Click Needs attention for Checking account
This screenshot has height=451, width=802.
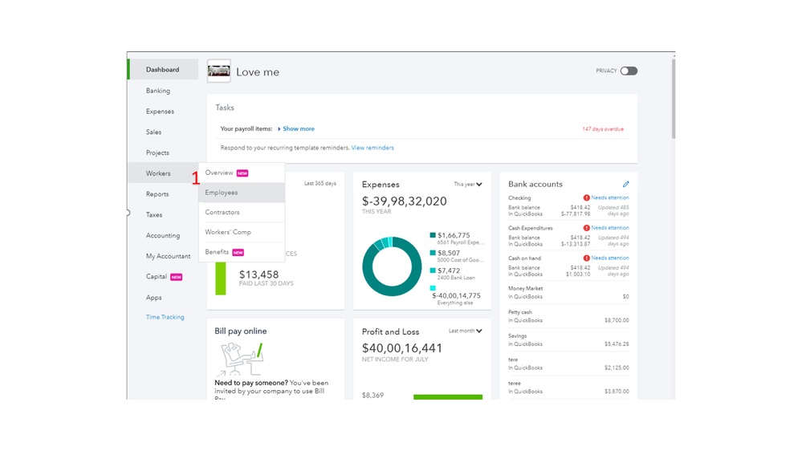pyautogui.click(x=609, y=198)
